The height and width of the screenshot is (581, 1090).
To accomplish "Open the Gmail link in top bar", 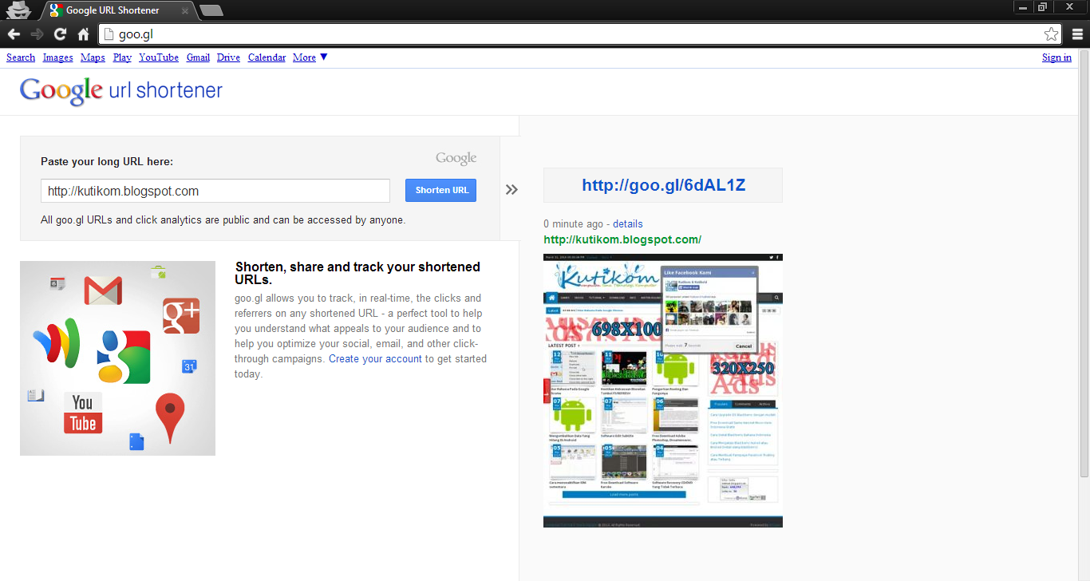I will (198, 57).
